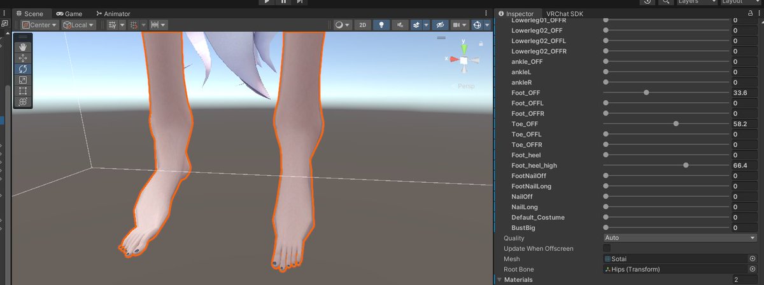This screenshot has height=285, width=764.
Task: Open the Gizmos dropdown arrow
Action: click(x=487, y=25)
